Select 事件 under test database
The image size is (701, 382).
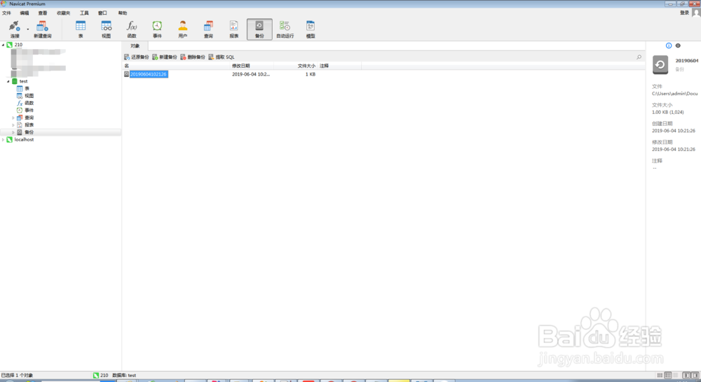[x=29, y=111]
